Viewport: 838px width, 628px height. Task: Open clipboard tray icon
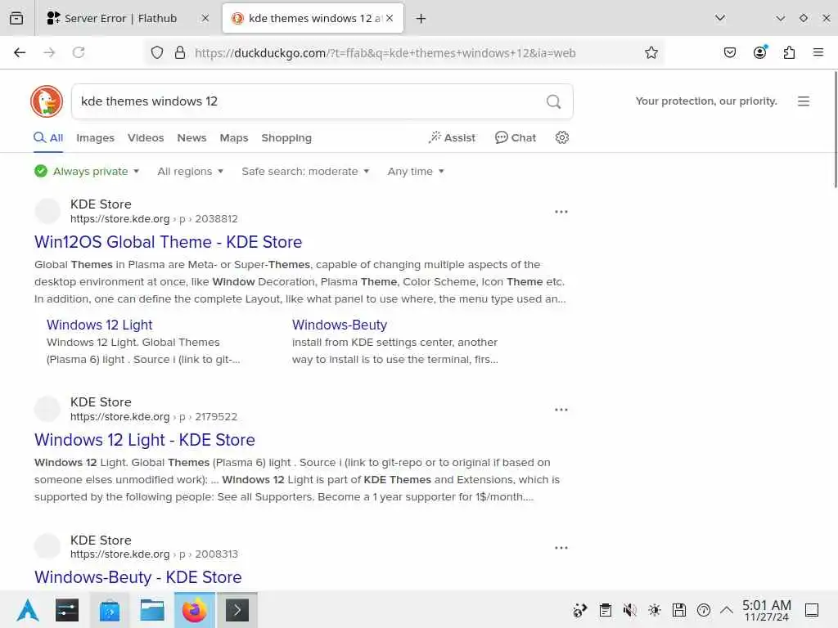coord(605,610)
